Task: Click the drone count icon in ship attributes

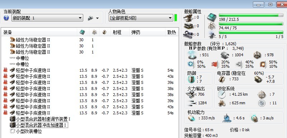Action: pyautogui.click(x=188, y=34)
